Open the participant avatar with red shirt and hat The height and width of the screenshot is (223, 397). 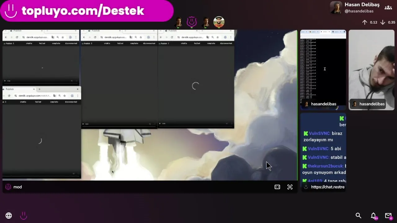[x=219, y=22]
